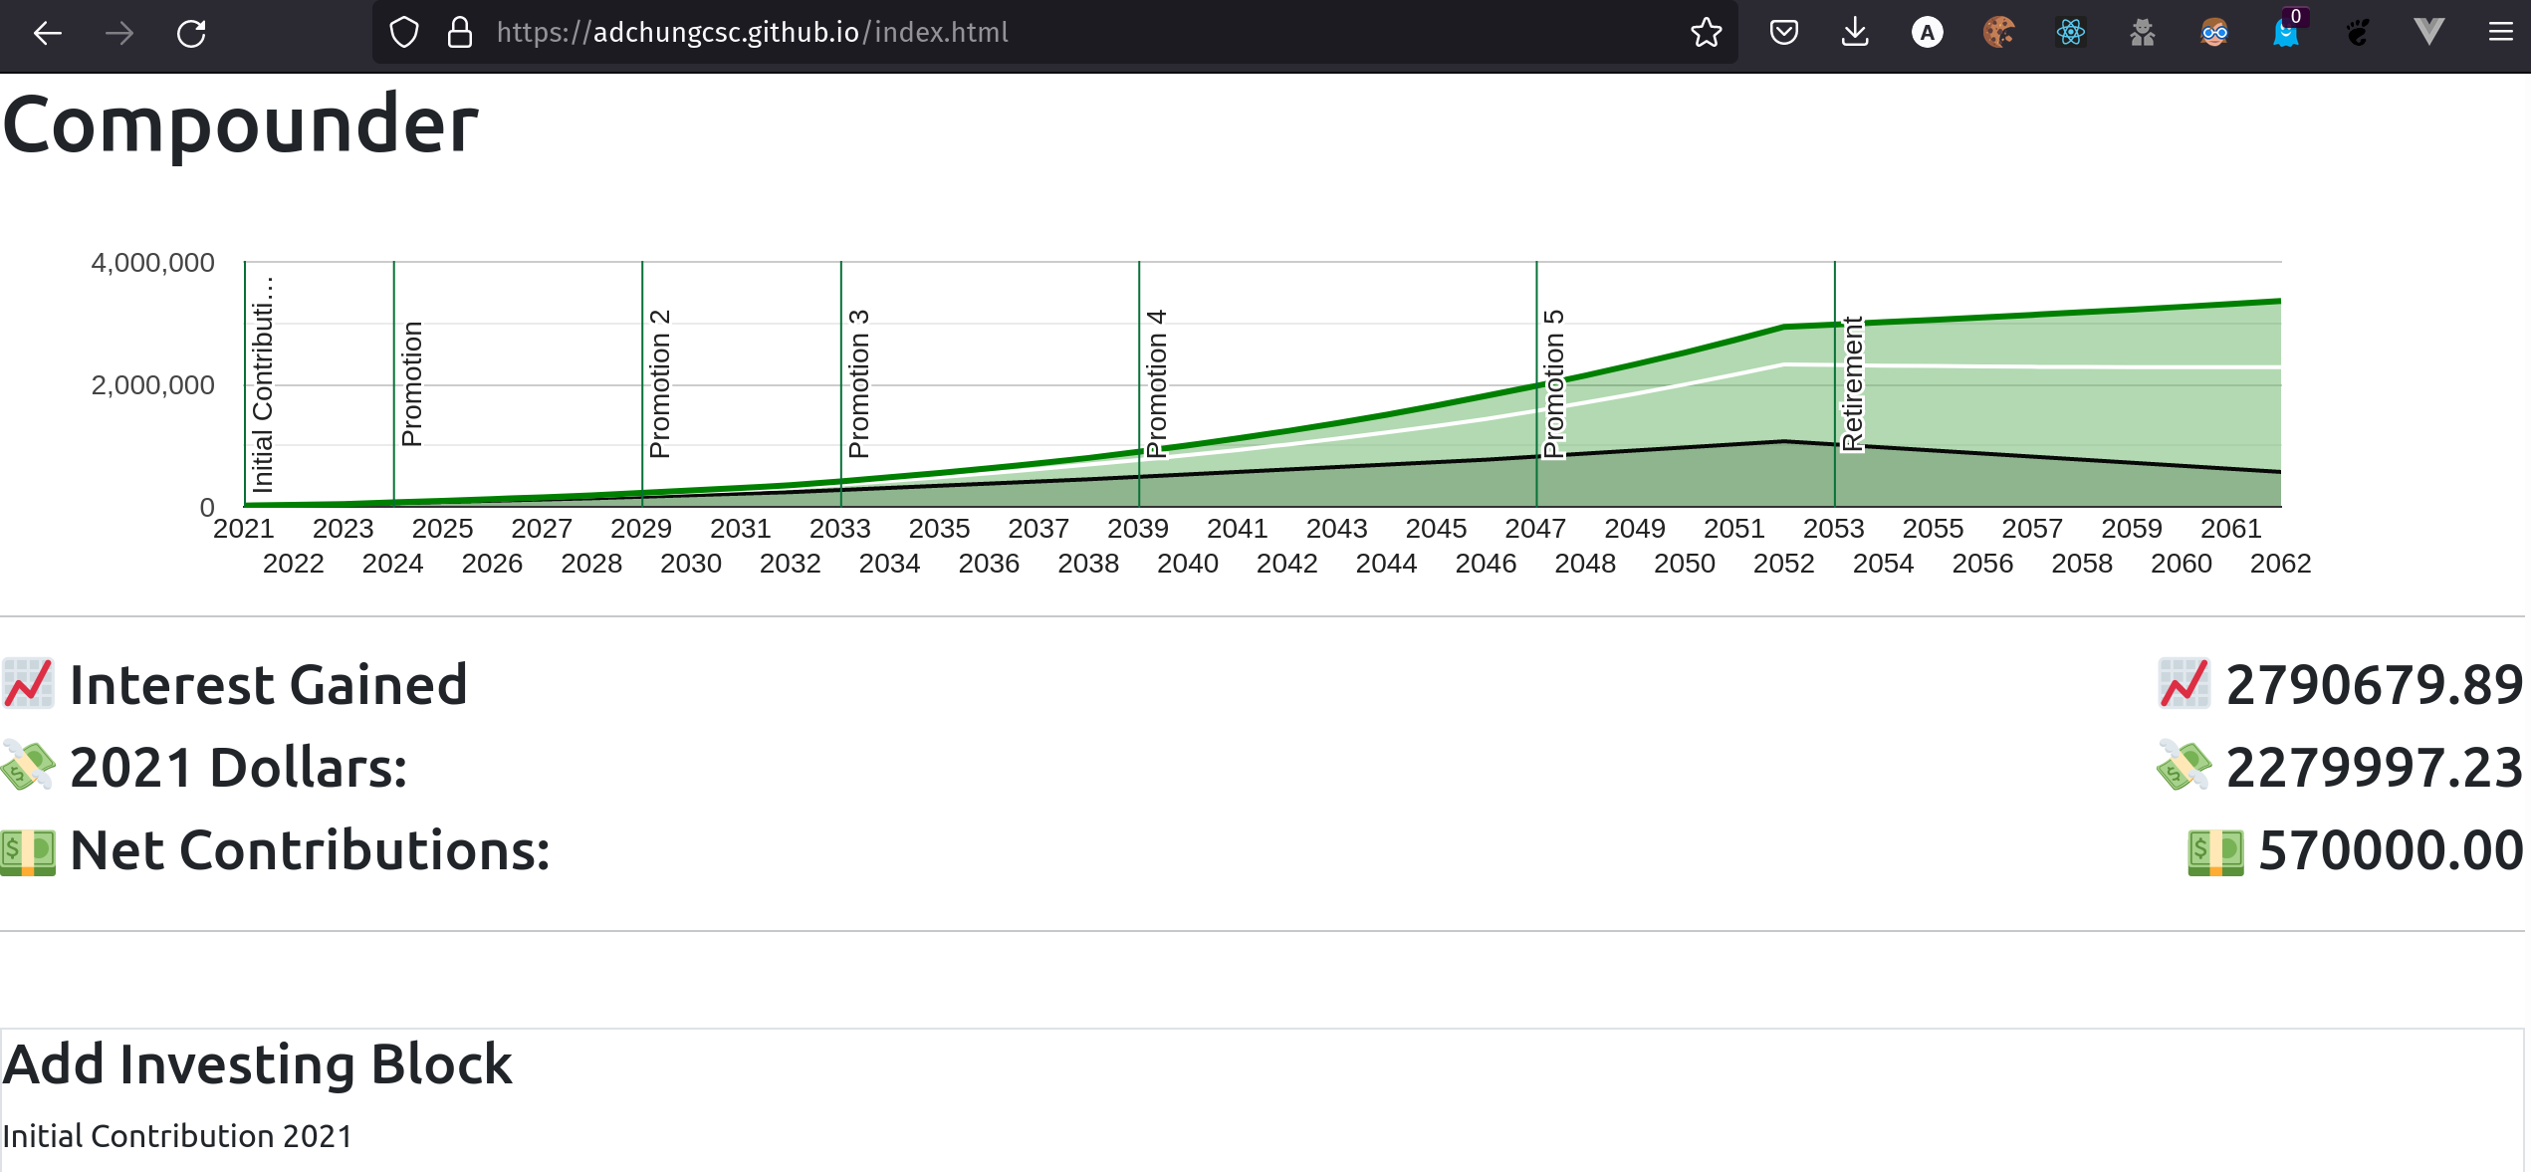
Task: Click the gray spy figure extension icon
Action: click(2142, 33)
